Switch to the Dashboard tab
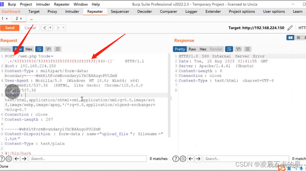Image resolution: width=306 pixels, height=171 pixels. 11,12
